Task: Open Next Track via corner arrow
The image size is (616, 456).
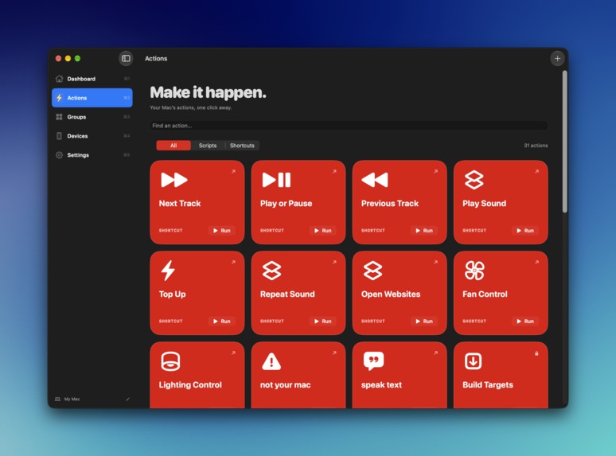Action: point(233,171)
